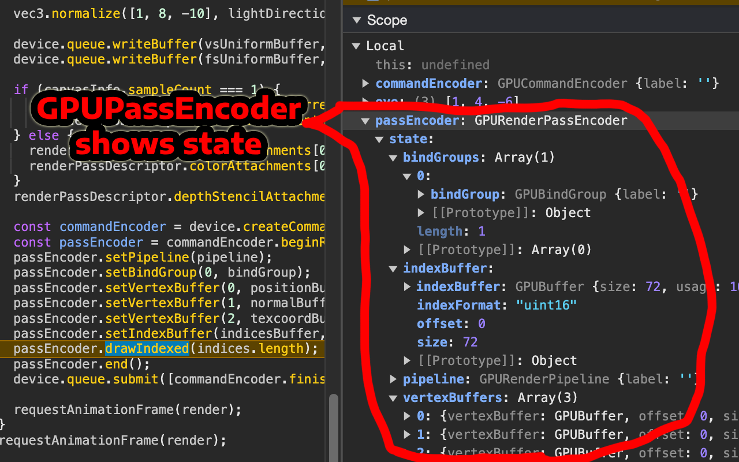Click passEncoder.setIndexBuffer(indicesBuffer line
Screen dimensions: 739x462
pos(169,334)
